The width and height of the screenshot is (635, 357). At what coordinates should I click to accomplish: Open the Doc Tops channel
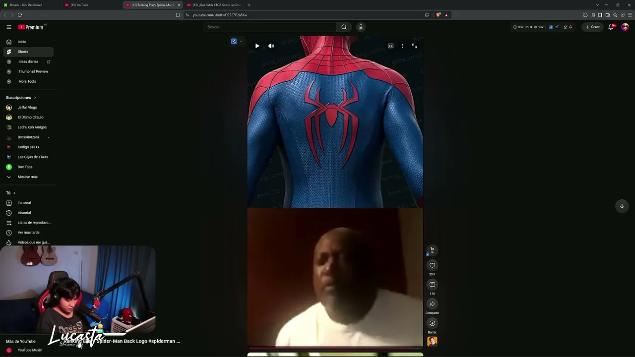(28, 167)
